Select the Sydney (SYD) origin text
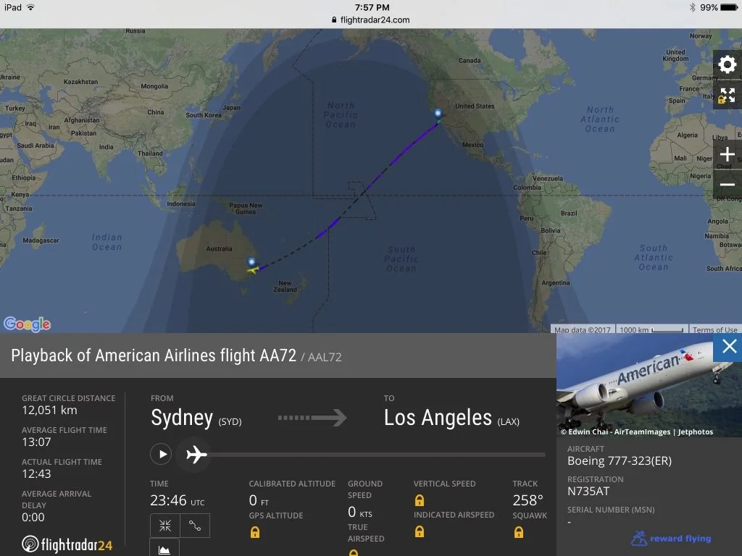 tap(196, 418)
